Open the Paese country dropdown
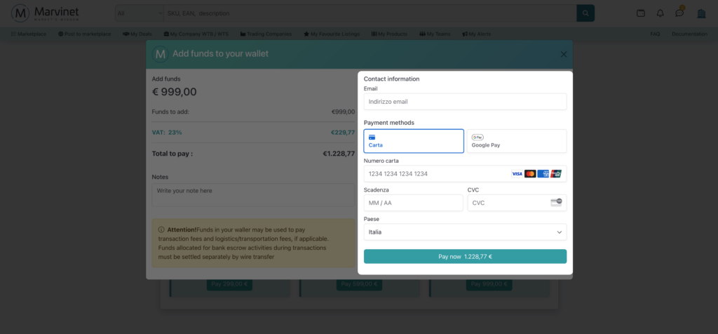Screen dimensions: 718x334 coord(465,232)
